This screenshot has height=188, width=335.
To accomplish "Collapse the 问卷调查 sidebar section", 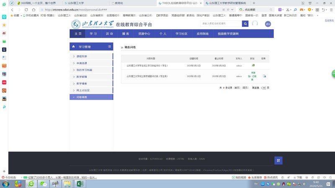I will 82,97.
